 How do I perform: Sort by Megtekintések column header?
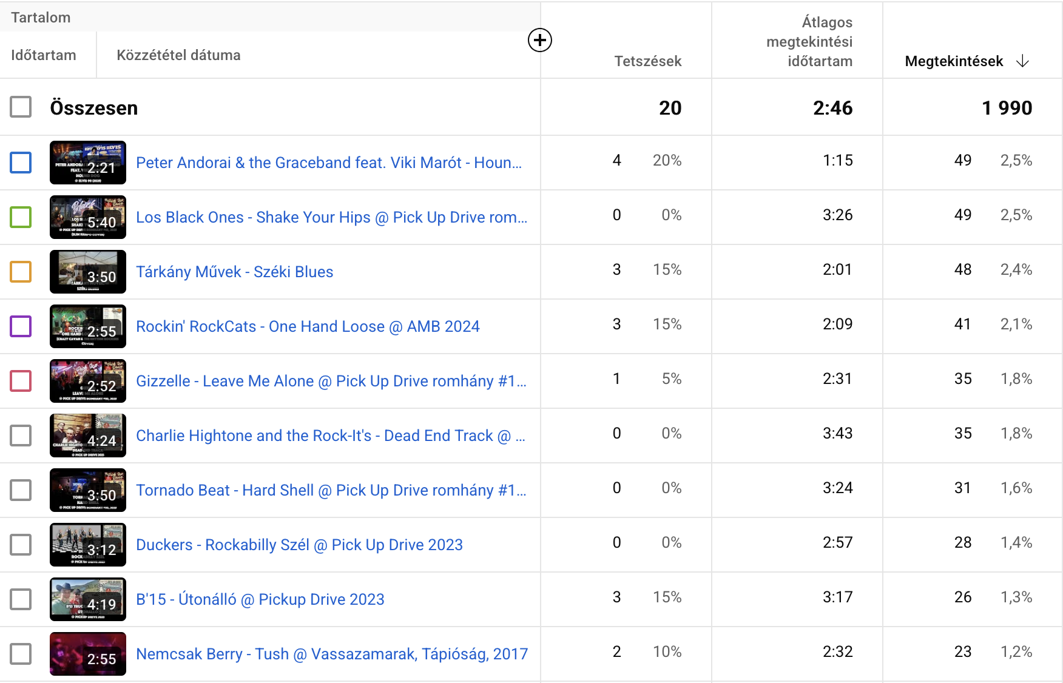tap(953, 61)
